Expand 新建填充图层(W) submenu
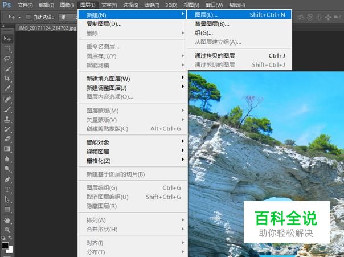Viewport: 344px width, 257px height. 182,77
